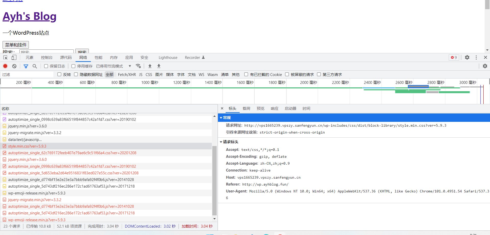490x235 pixels.
Task: Open the 应用 tab
Action: click(x=129, y=58)
